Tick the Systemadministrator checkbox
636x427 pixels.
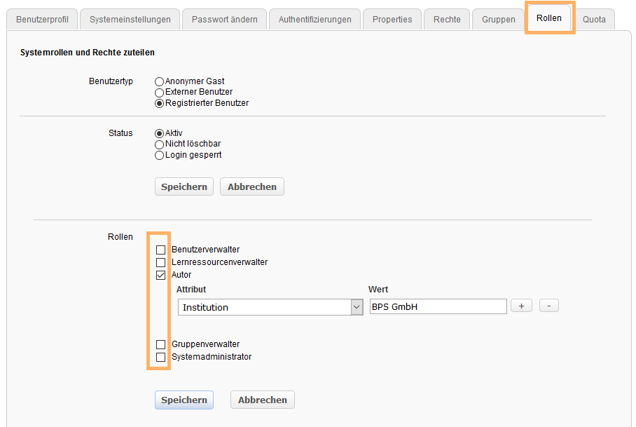tap(161, 357)
